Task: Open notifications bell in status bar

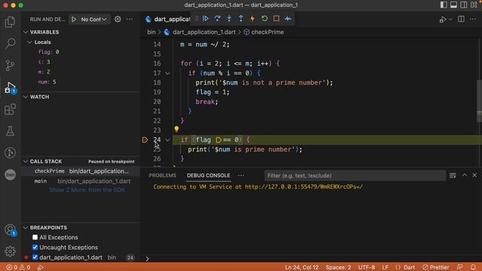Action: (473, 267)
